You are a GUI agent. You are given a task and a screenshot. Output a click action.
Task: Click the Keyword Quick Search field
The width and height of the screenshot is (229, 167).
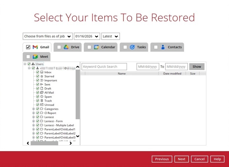pos(104,67)
